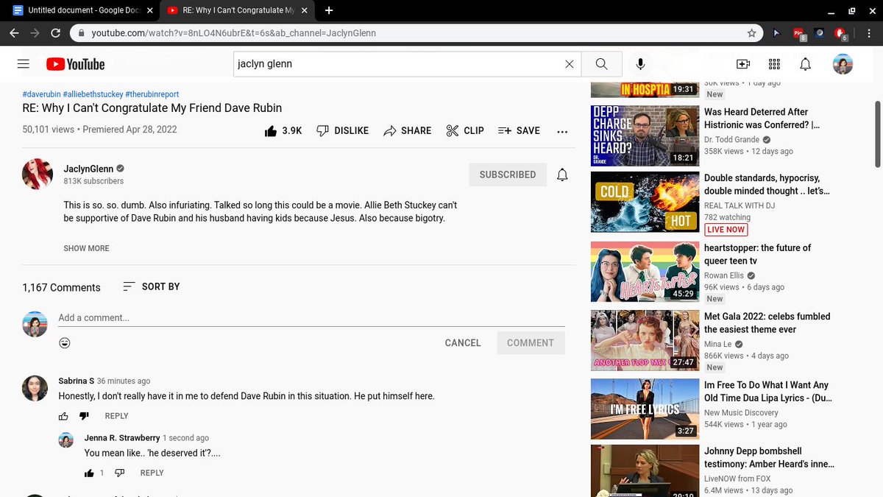Expand description with Show More
Image resolution: width=883 pixels, height=497 pixels.
[x=86, y=248]
